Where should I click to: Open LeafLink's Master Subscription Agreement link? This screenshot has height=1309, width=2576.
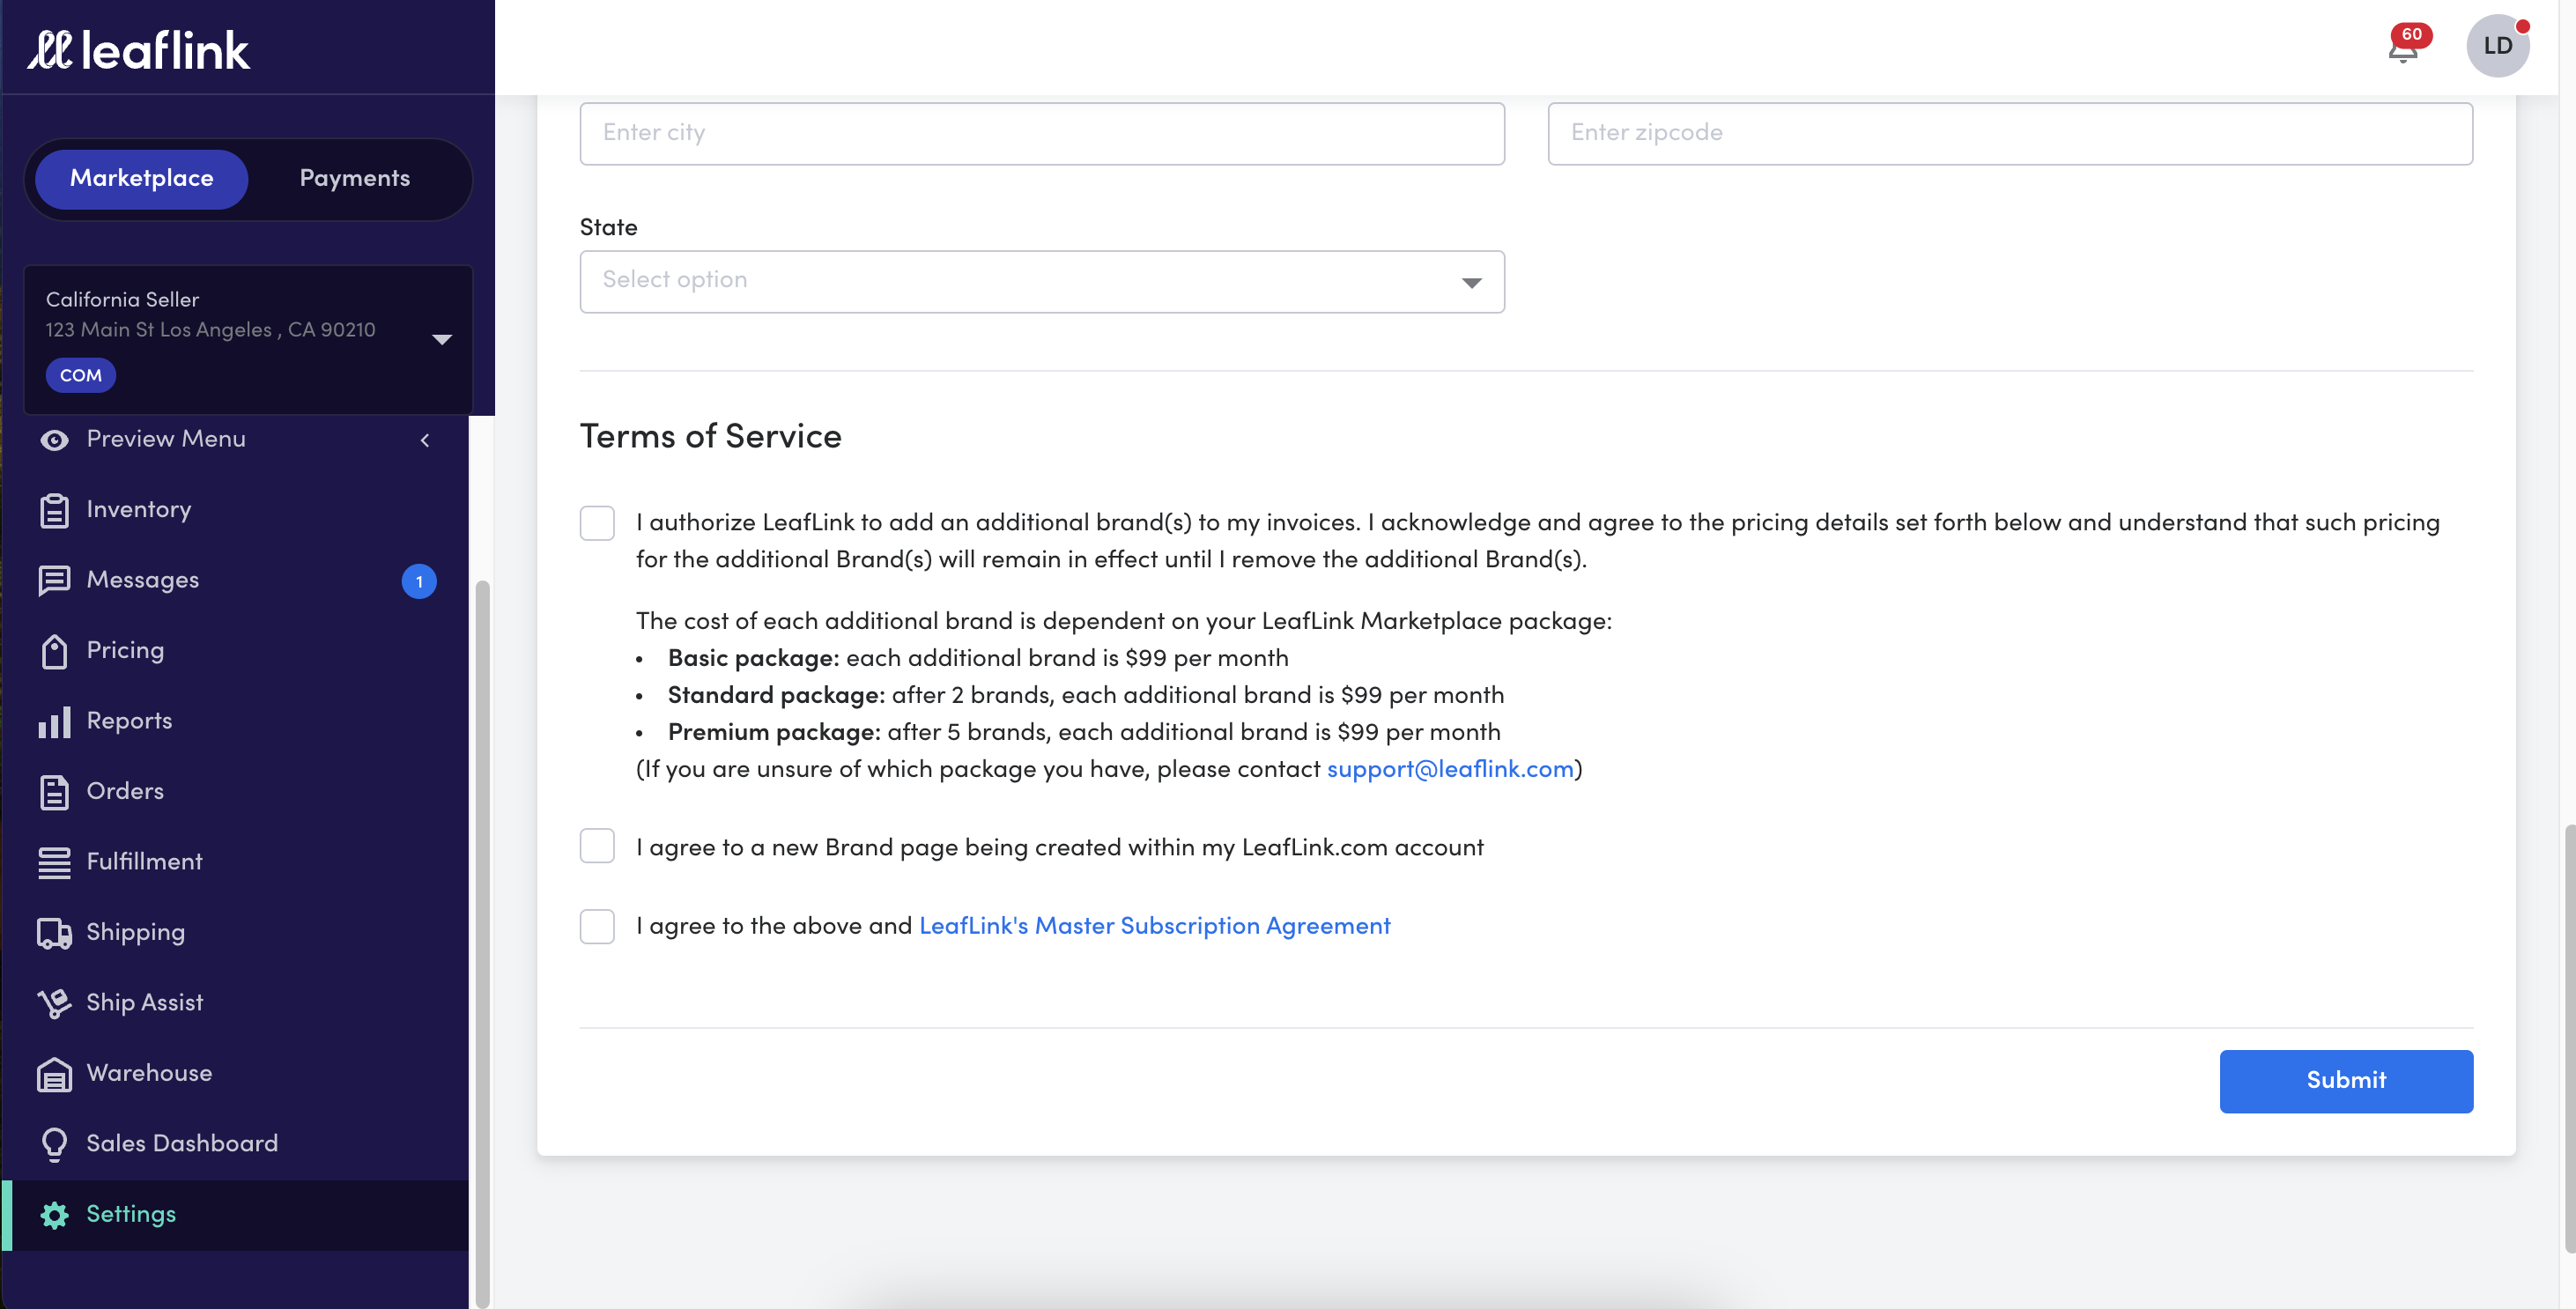[x=1155, y=926]
